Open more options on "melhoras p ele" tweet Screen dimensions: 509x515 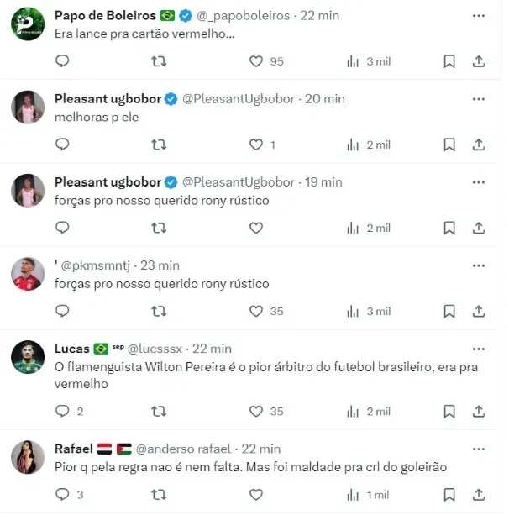479,98
